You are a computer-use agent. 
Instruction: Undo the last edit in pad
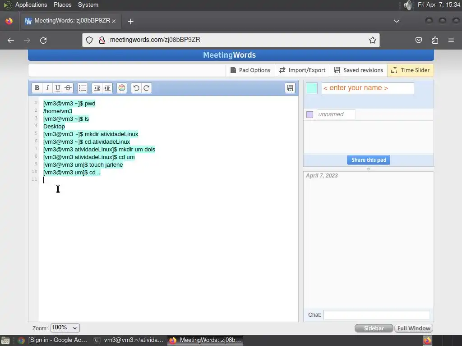136,88
